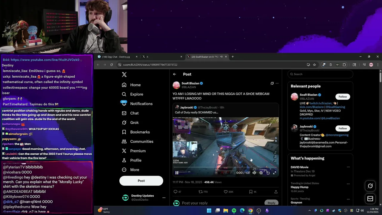382x215 pixels.
Task: Go to Home in X sidebar
Action: pyautogui.click(x=131, y=85)
